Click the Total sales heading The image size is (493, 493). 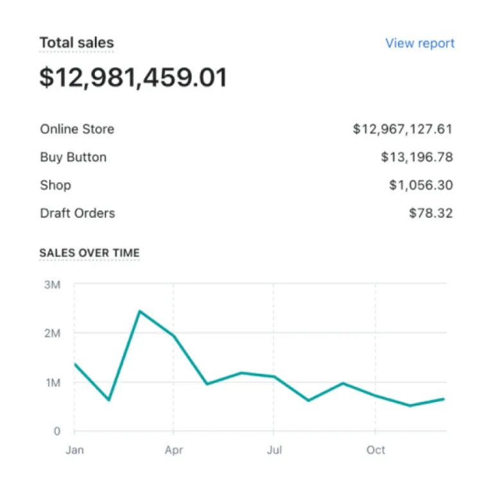pos(76,43)
